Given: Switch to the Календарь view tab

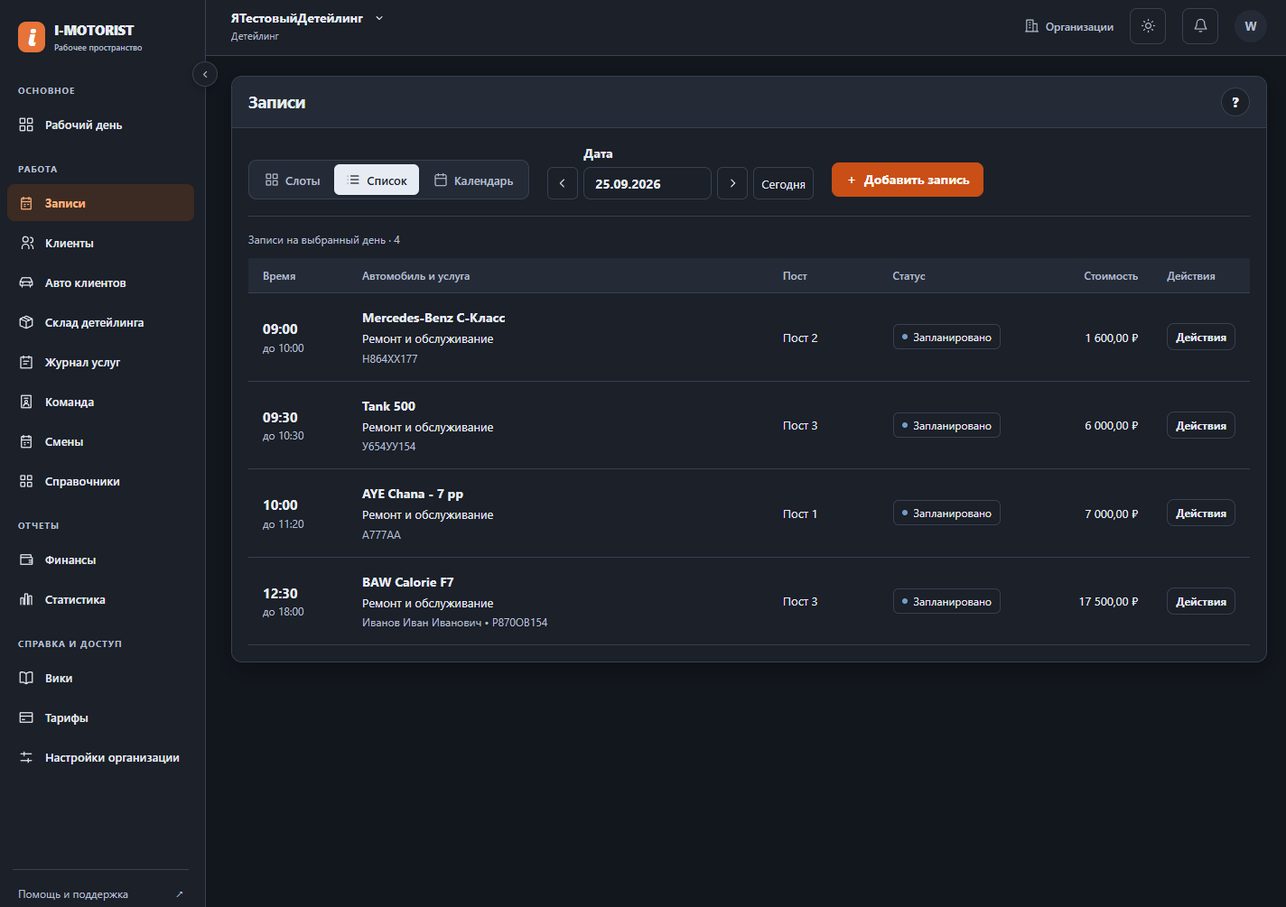Looking at the screenshot, I should pyautogui.click(x=473, y=180).
